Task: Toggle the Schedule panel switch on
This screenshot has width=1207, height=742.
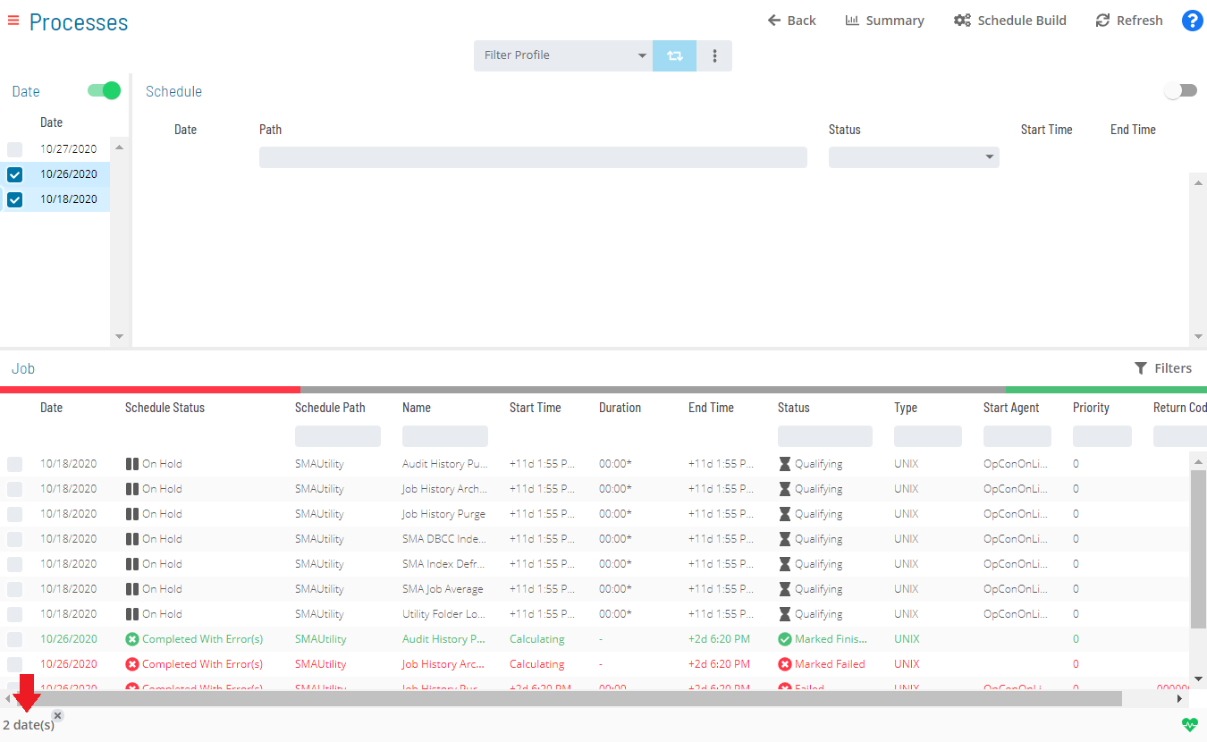Action: click(1180, 90)
